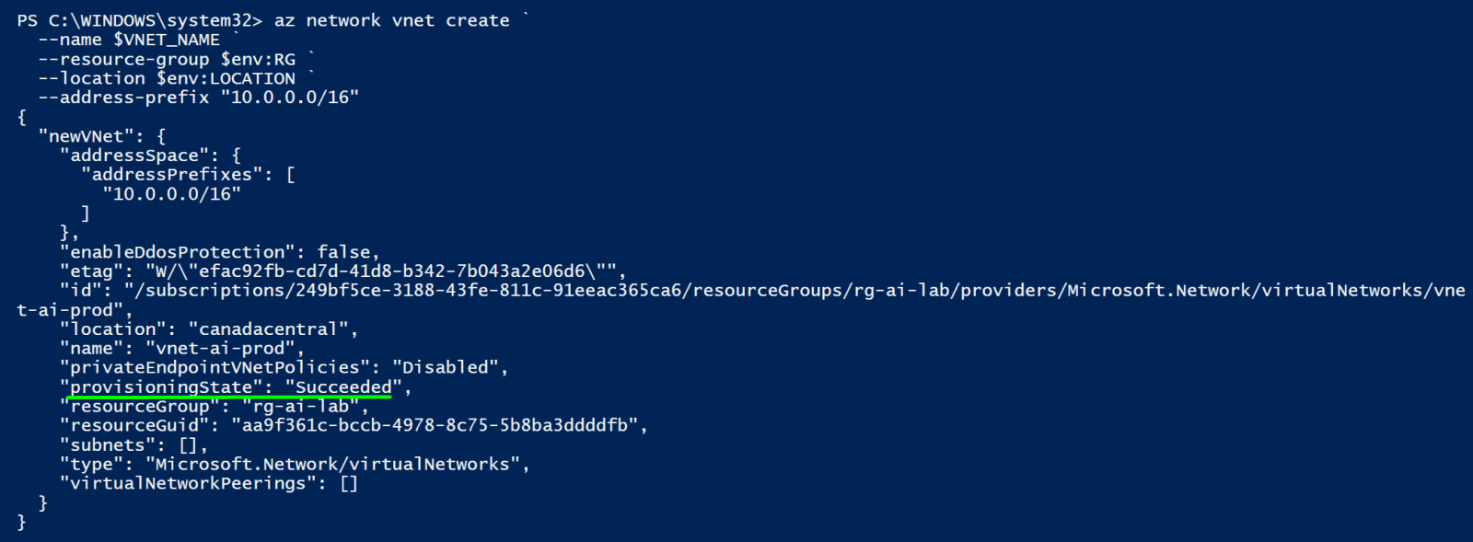Click the "virtualNetworkPeerings" key
The width and height of the screenshot is (1473, 542).
[188, 484]
